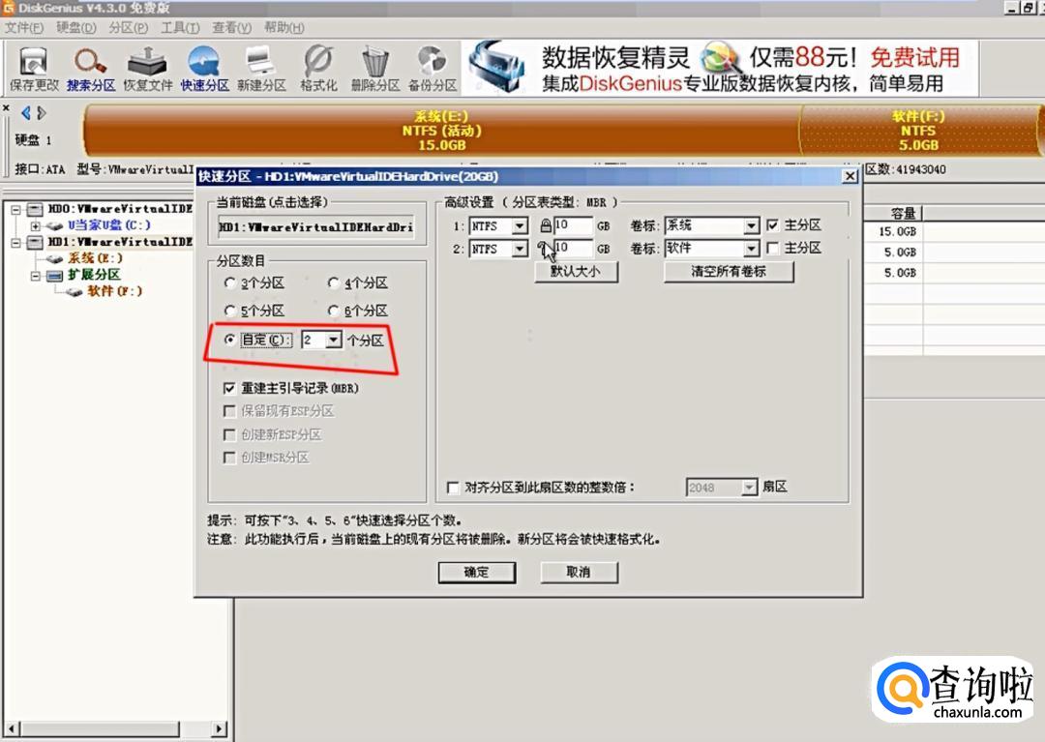Click the Format (格式化) toolbar icon
1045x742 pixels.
point(318,69)
